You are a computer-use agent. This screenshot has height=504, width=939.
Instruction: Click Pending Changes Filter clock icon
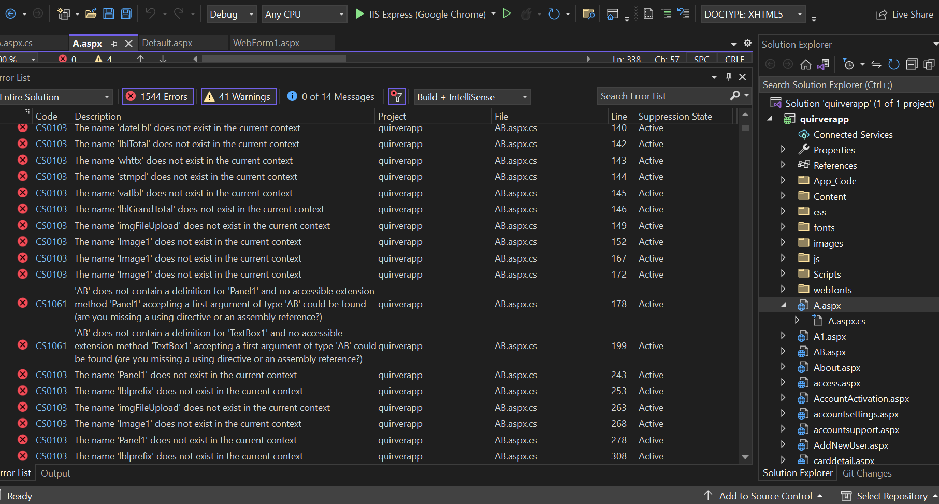848,64
